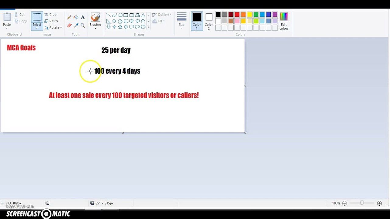Cut the current selection
Screen dimensions: 390x219
(19, 15)
